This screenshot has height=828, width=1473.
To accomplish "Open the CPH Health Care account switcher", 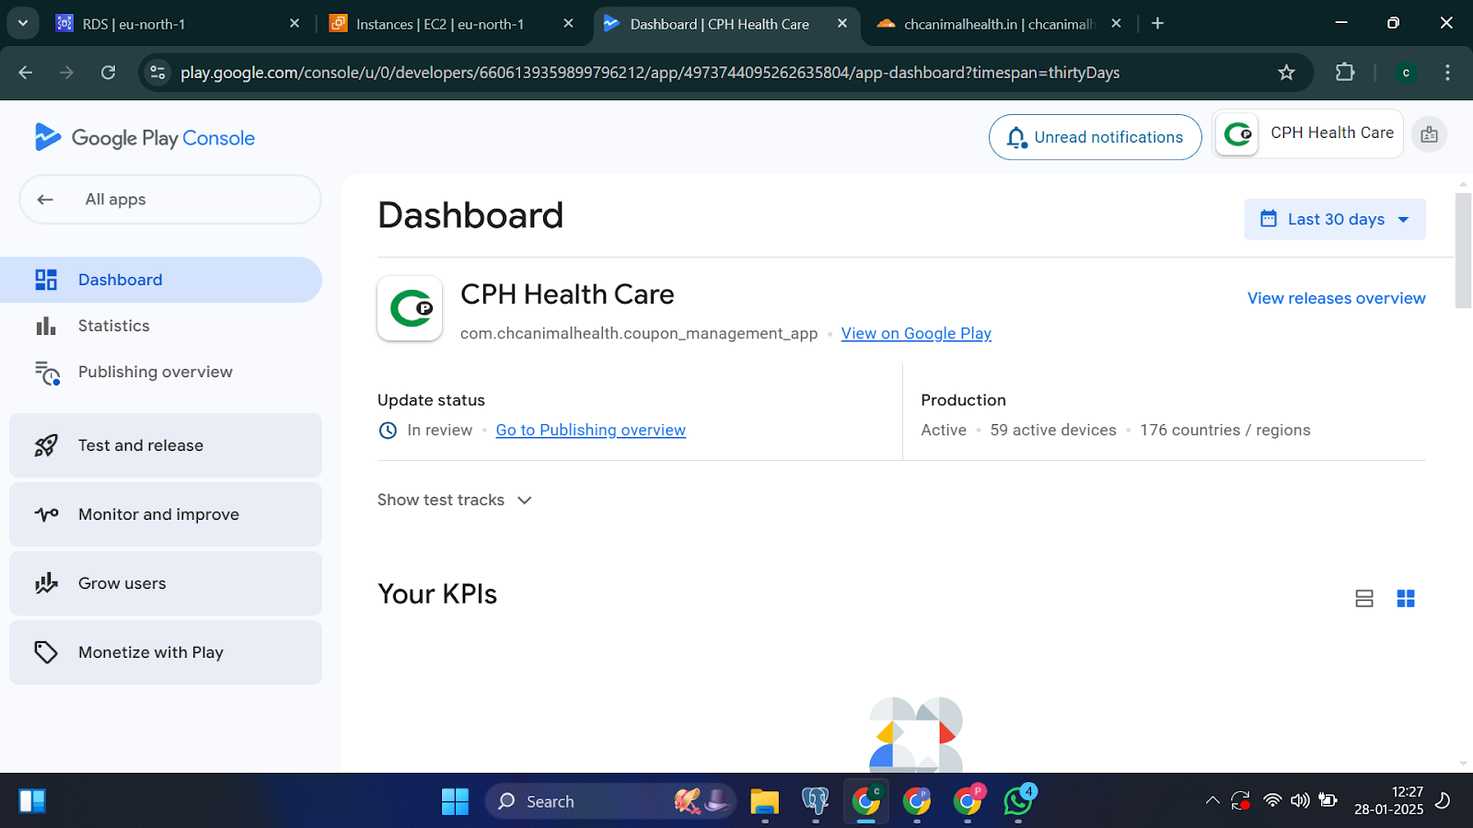I will click(1308, 133).
